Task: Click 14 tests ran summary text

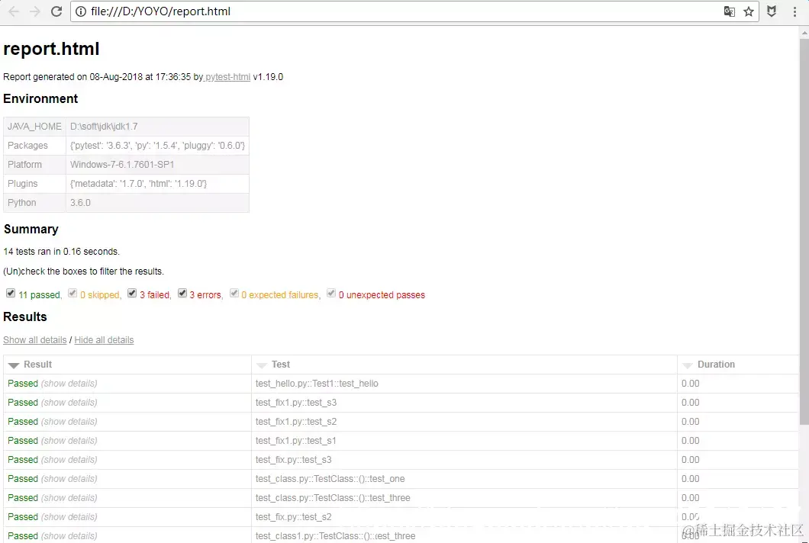Action: click(x=61, y=252)
